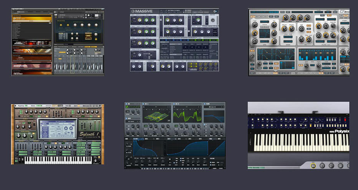
Task: Click the yellow-ringed knob below the Polysix keyboard
Action: pos(313,165)
